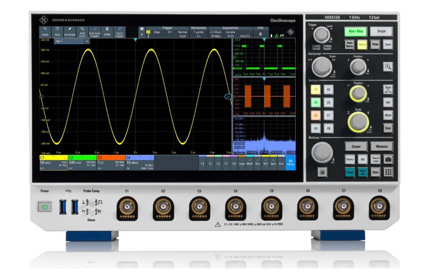Select the Annotate pencil tool

coord(70,29)
